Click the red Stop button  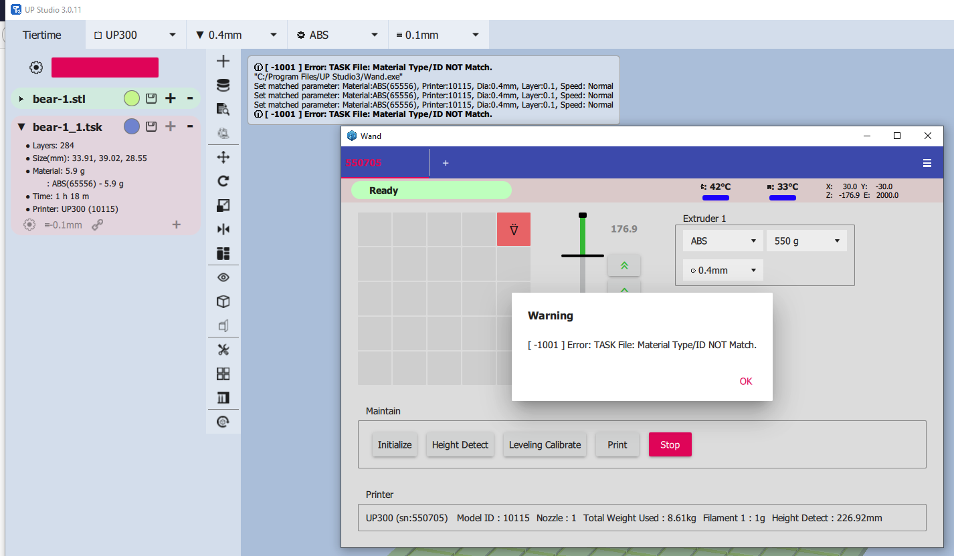click(x=670, y=444)
